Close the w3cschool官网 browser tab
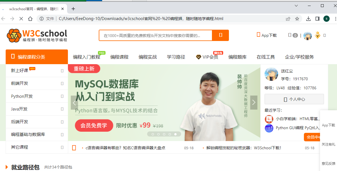 [x=63, y=9]
